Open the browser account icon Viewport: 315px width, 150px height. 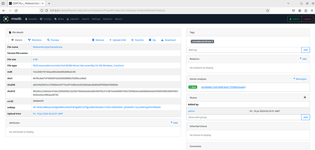[x=300, y=11]
